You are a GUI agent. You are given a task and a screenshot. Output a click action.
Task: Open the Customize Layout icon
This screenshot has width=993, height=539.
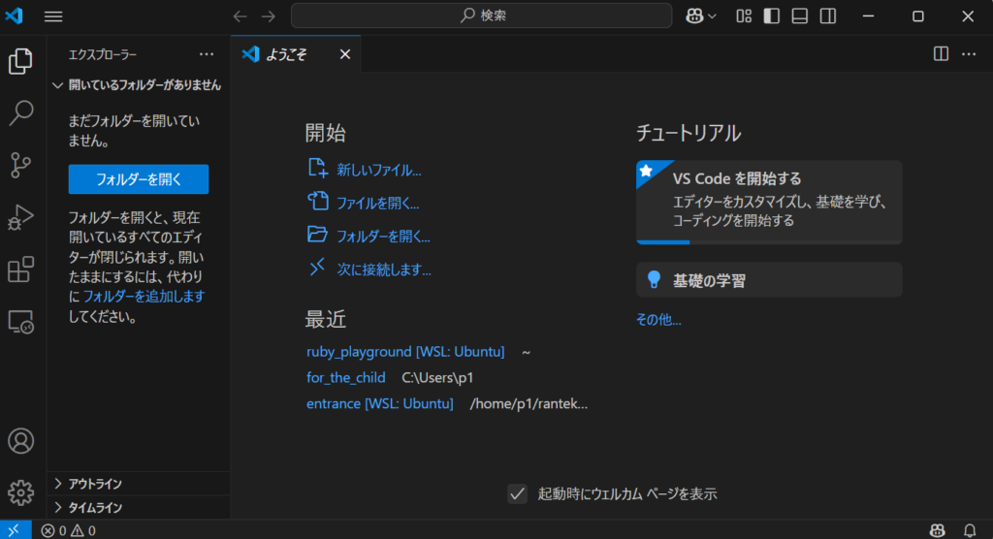pyautogui.click(x=744, y=16)
